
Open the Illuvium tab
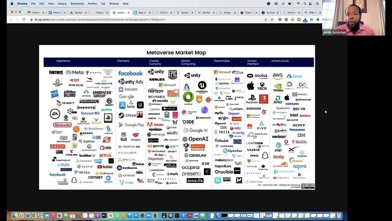[269, 13]
